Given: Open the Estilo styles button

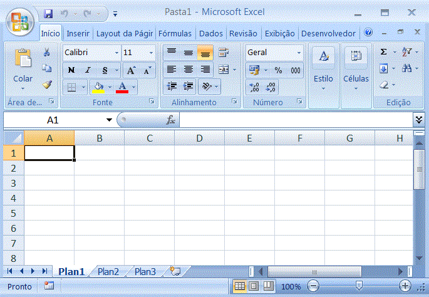Looking at the screenshot, I should [323, 76].
